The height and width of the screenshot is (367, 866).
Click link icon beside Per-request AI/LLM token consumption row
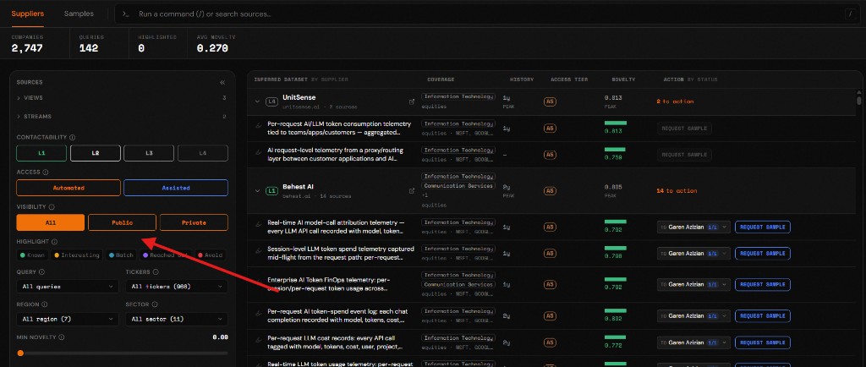point(258,125)
